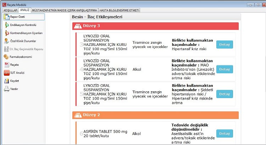Viewport: 266px width, 145px height.
Task: Click the SUT Analizi red icon
Action: [x=7, y=73]
